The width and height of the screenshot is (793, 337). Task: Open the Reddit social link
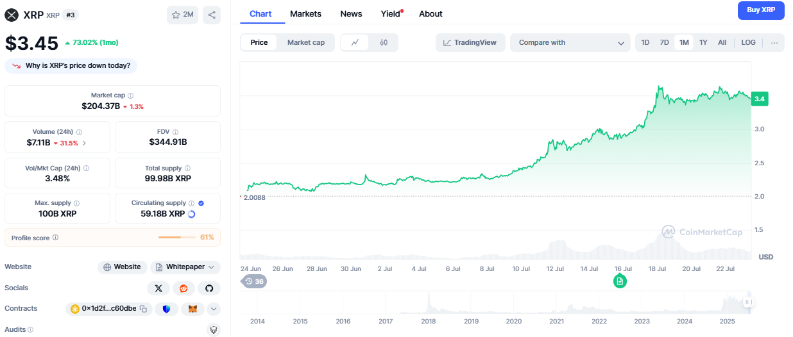(x=183, y=288)
